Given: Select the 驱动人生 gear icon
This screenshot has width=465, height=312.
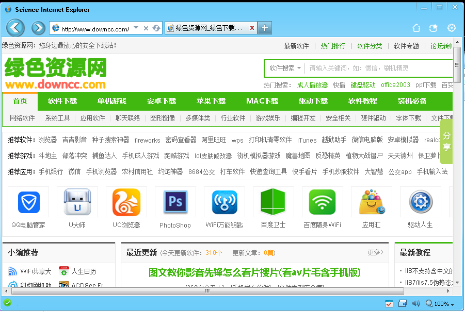Looking at the screenshot, I should click(420, 203).
